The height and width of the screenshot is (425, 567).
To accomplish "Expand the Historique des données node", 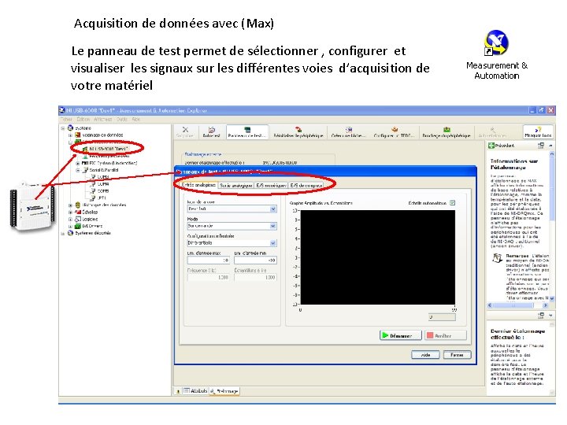I will tap(70, 205).
